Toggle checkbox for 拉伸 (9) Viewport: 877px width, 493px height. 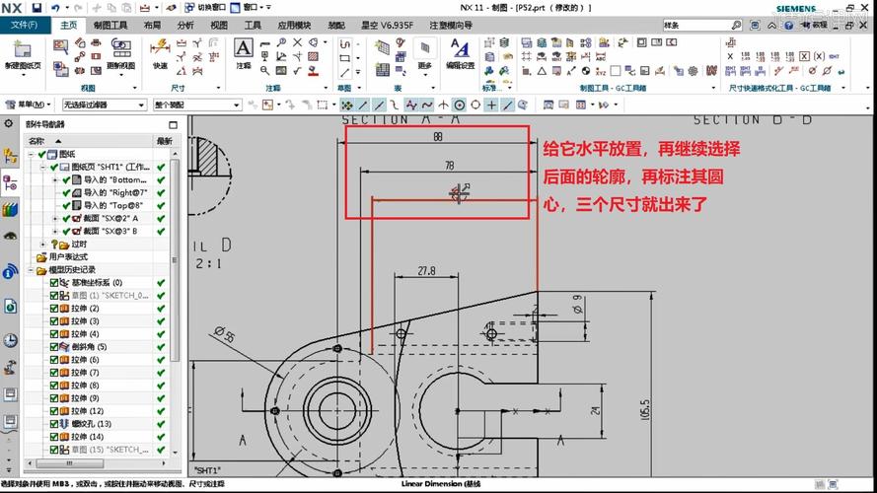(54, 398)
